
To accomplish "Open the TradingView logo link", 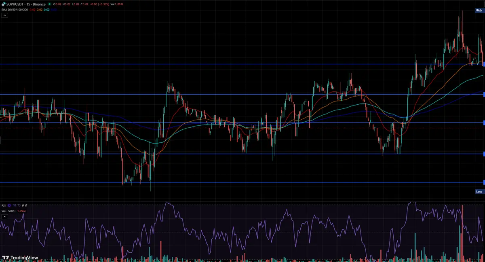I will [20, 258].
